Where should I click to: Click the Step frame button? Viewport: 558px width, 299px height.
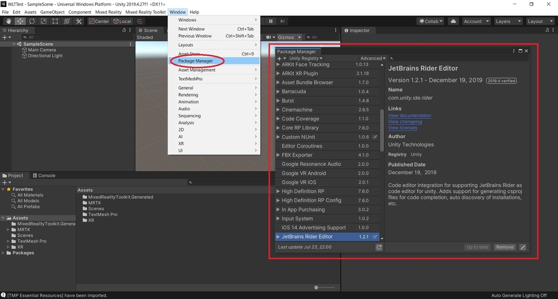click(283, 21)
